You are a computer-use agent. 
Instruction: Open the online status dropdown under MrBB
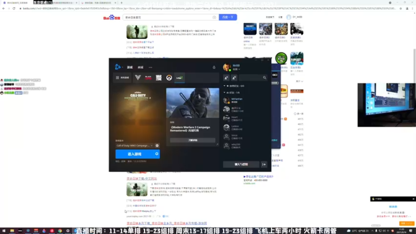coord(236,69)
